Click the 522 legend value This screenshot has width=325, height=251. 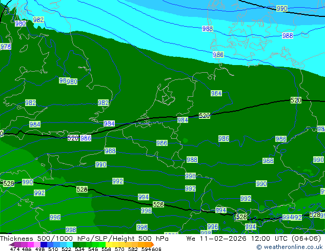(66, 249)
